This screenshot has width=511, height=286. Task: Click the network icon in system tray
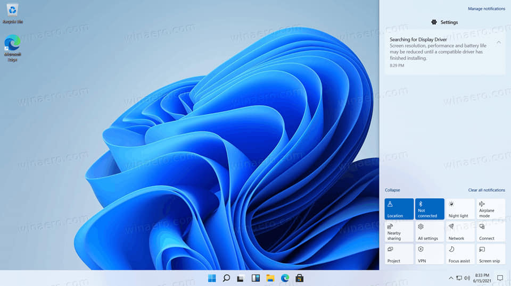tap(459, 278)
